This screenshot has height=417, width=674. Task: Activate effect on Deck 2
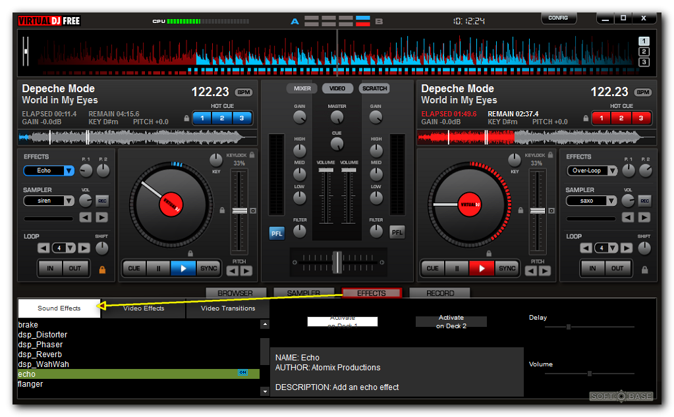point(451,322)
